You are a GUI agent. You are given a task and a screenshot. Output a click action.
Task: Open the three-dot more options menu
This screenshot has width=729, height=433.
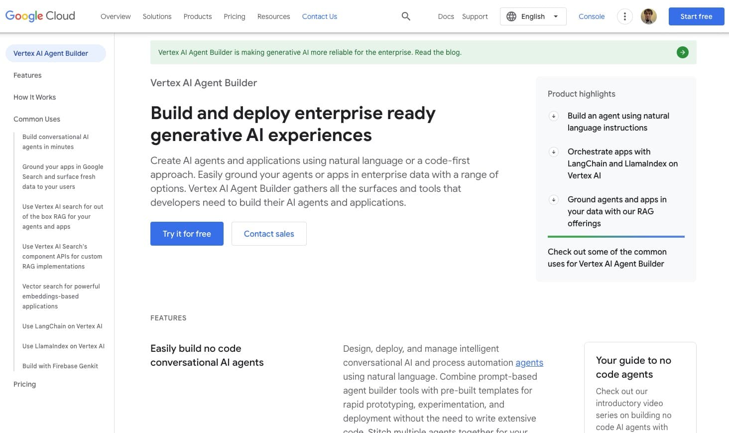pos(624,16)
